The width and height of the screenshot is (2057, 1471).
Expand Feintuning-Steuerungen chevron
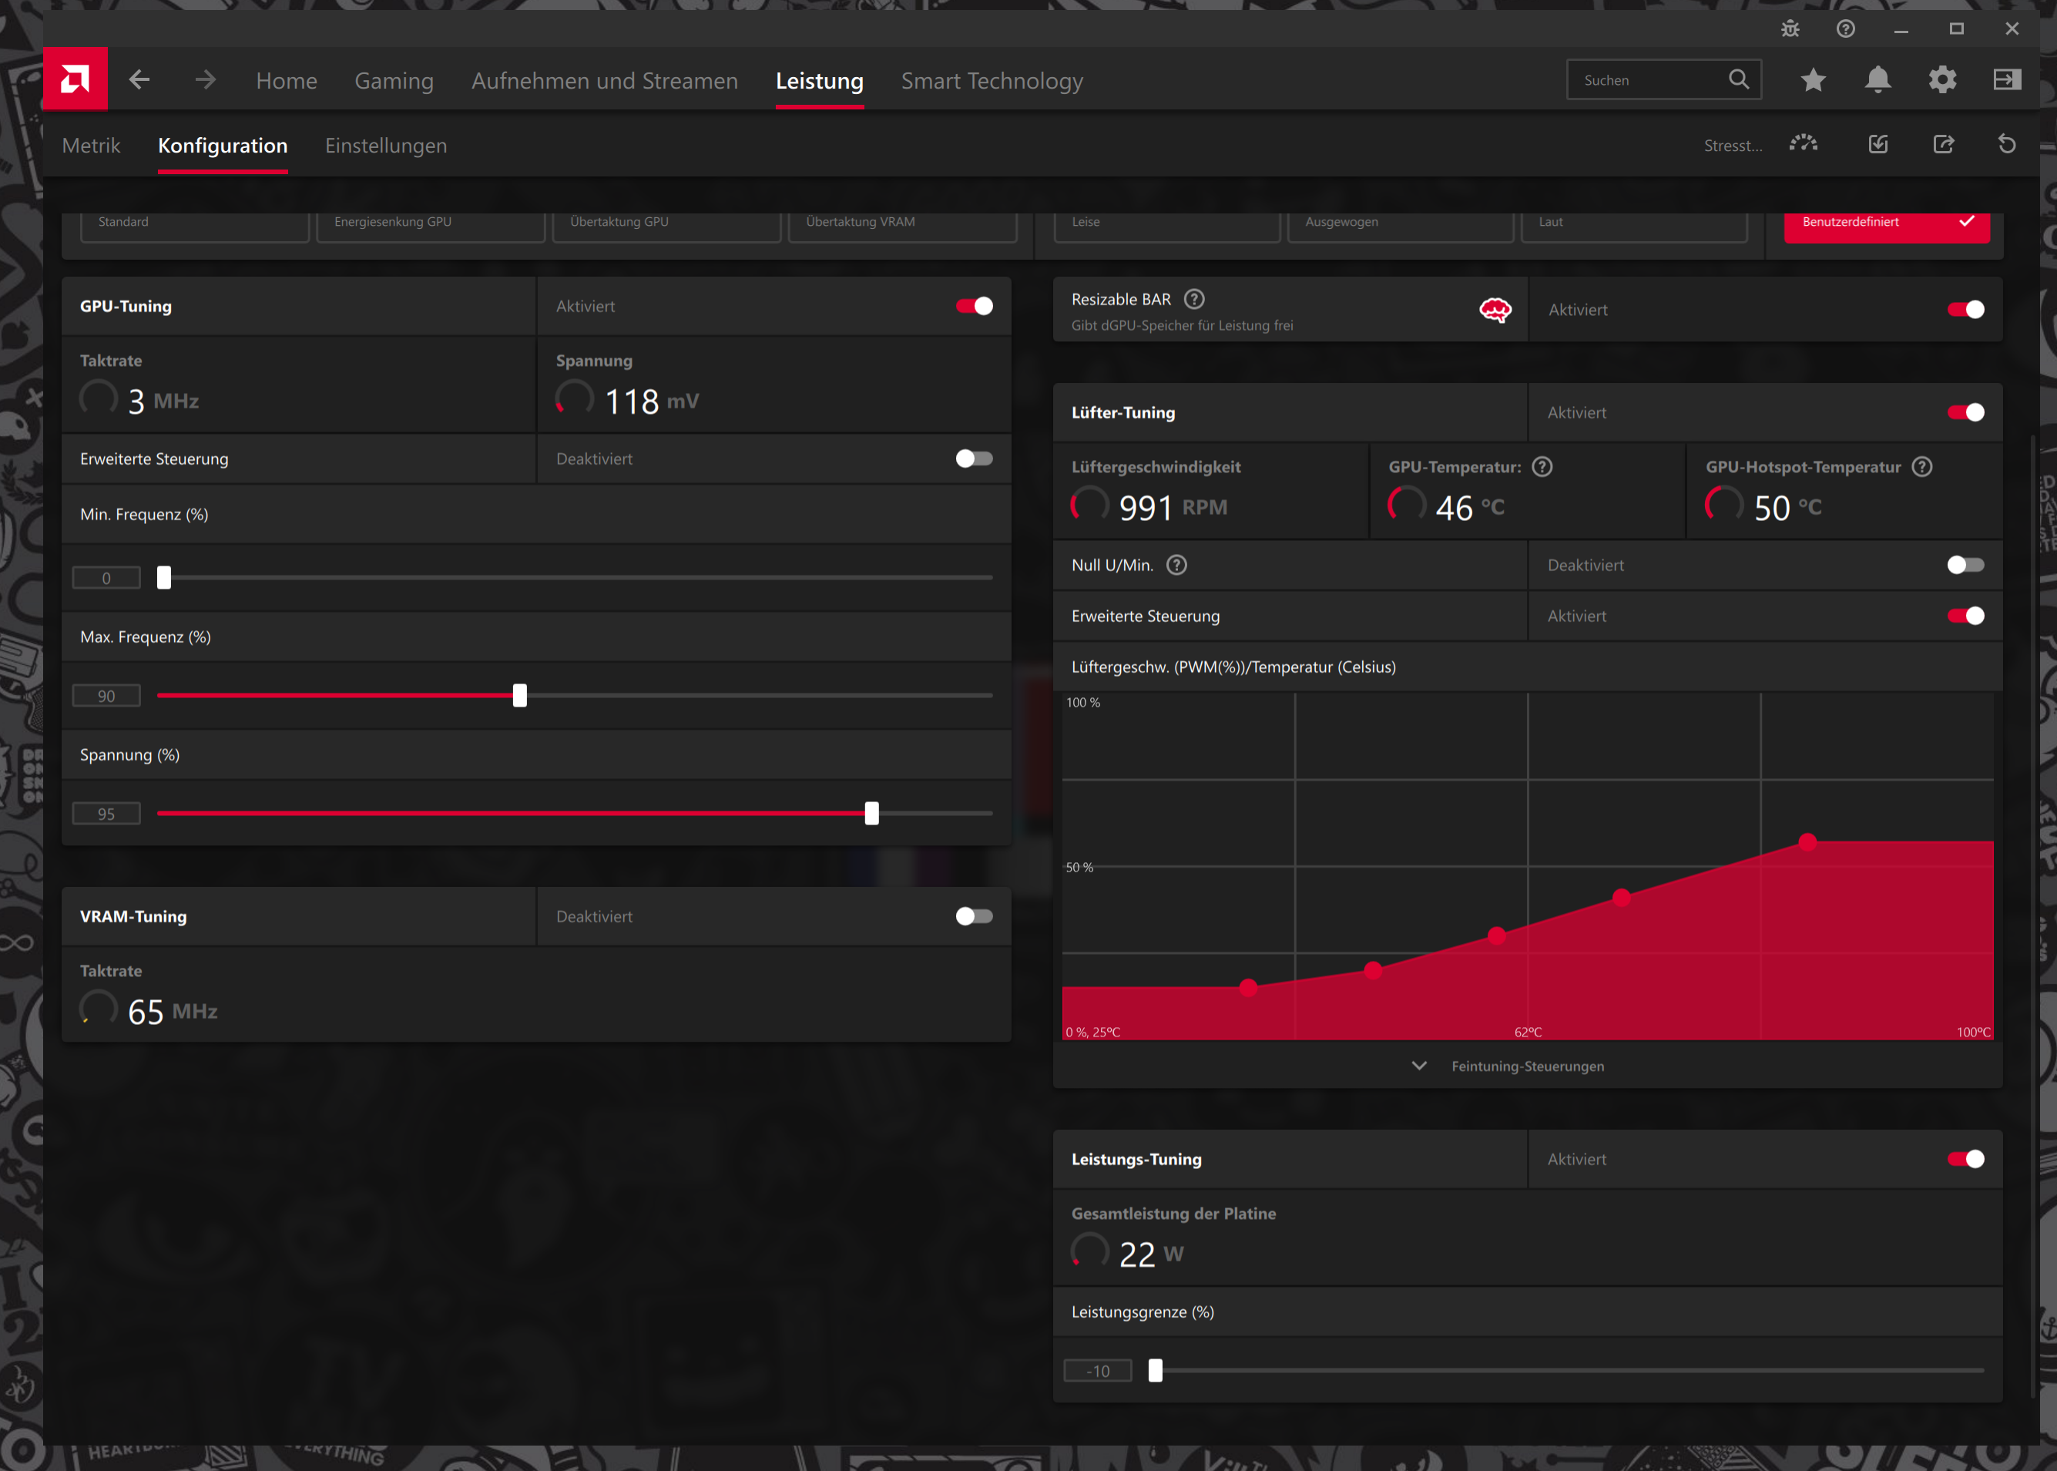coord(1419,1066)
